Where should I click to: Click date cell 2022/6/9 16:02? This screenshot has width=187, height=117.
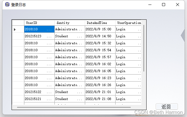pos(100,64)
